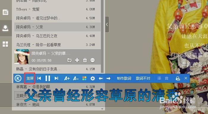Image resolution: width=208 pixels, height=114 pixels.
Task: Pause playback on lyrics bar
Action: [x=48, y=78]
